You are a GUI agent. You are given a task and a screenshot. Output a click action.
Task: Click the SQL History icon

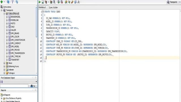click(75, 2)
